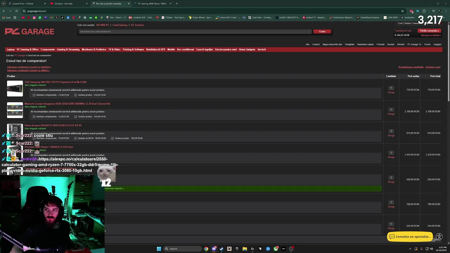Click the Consulta un specialist button

[x=410, y=237]
